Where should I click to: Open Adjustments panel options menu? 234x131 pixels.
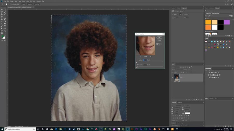233,68
